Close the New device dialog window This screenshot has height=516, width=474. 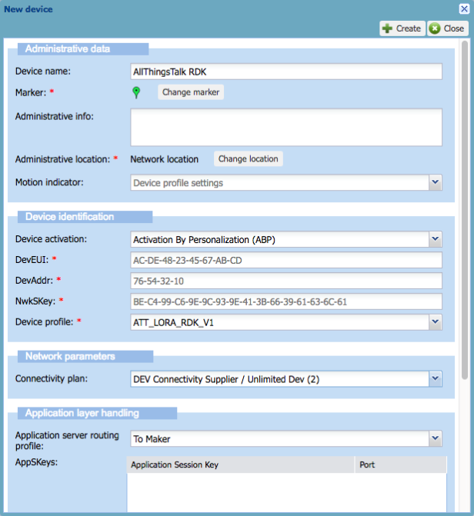tap(464, 8)
